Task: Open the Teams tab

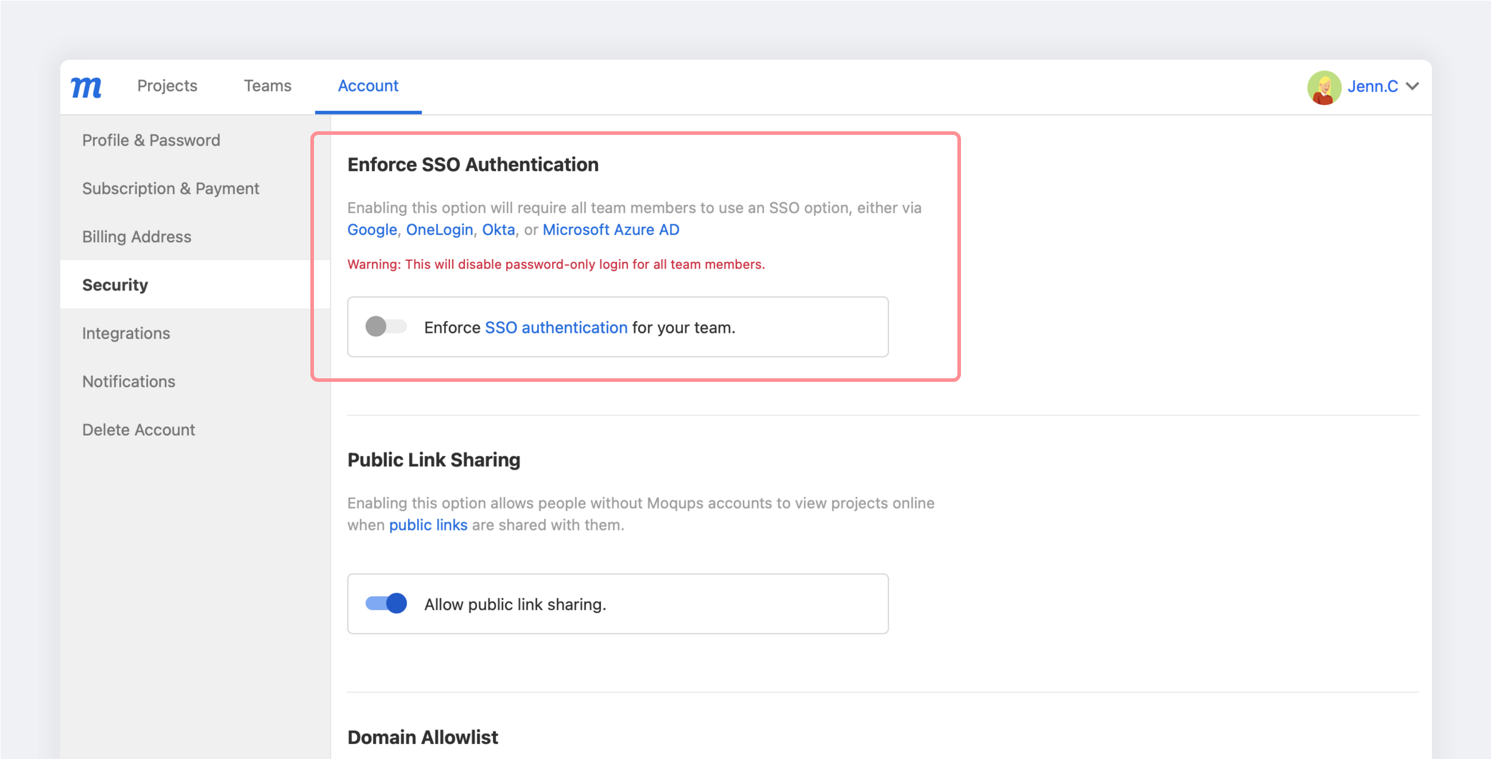Action: [x=267, y=86]
